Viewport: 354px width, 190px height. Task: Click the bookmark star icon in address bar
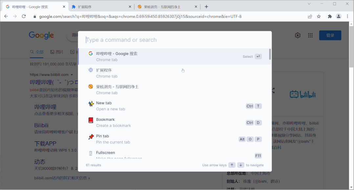click(x=319, y=16)
